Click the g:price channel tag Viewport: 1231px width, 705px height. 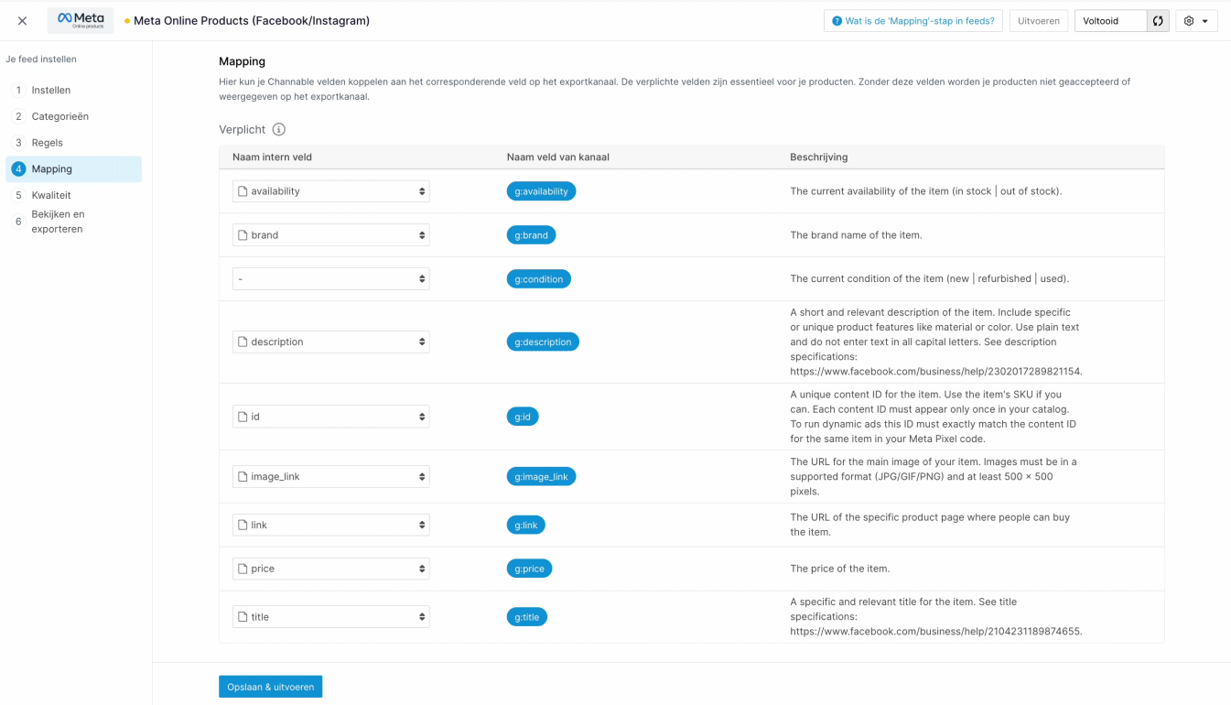(529, 569)
